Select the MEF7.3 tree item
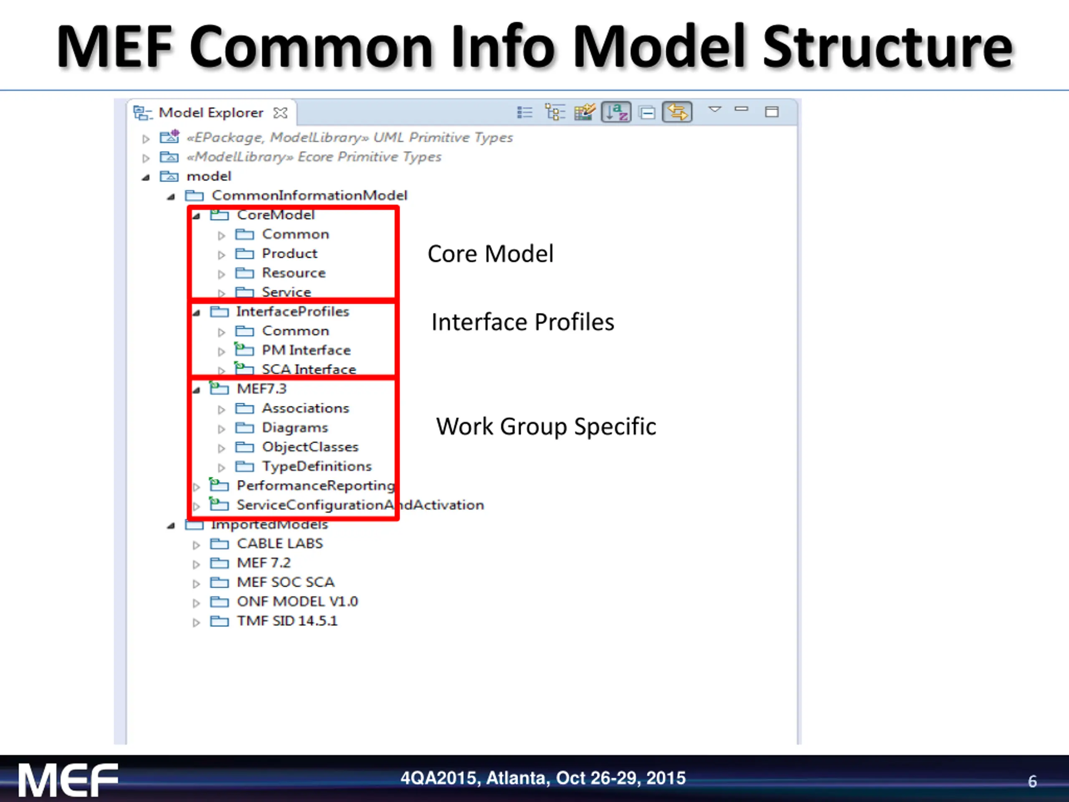The image size is (1069, 802). click(262, 389)
